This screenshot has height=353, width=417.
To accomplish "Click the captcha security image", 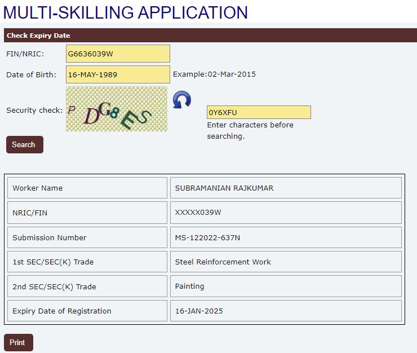I will coord(117,109).
